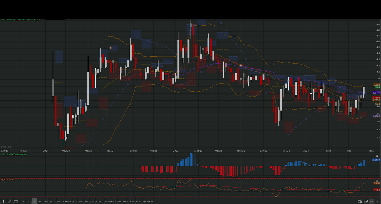This screenshot has height=204, width=381.
Task: Click the 3,923 upper band tag
Action: (x=377, y=85)
